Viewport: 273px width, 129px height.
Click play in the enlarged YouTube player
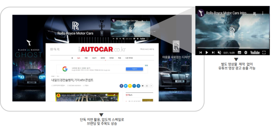click(207, 52)
